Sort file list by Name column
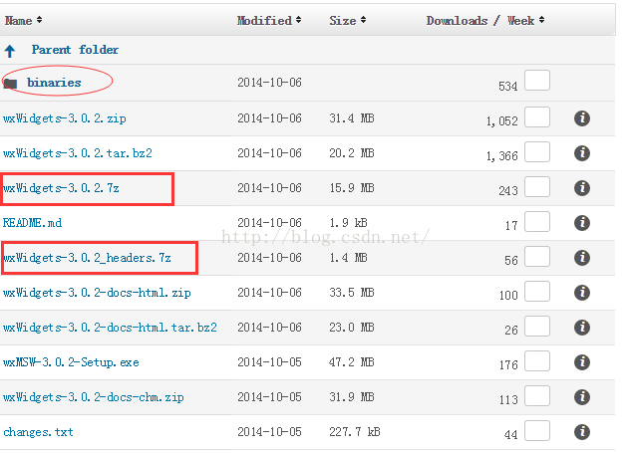This screenshot has width=633, height=453. (23, 20)
